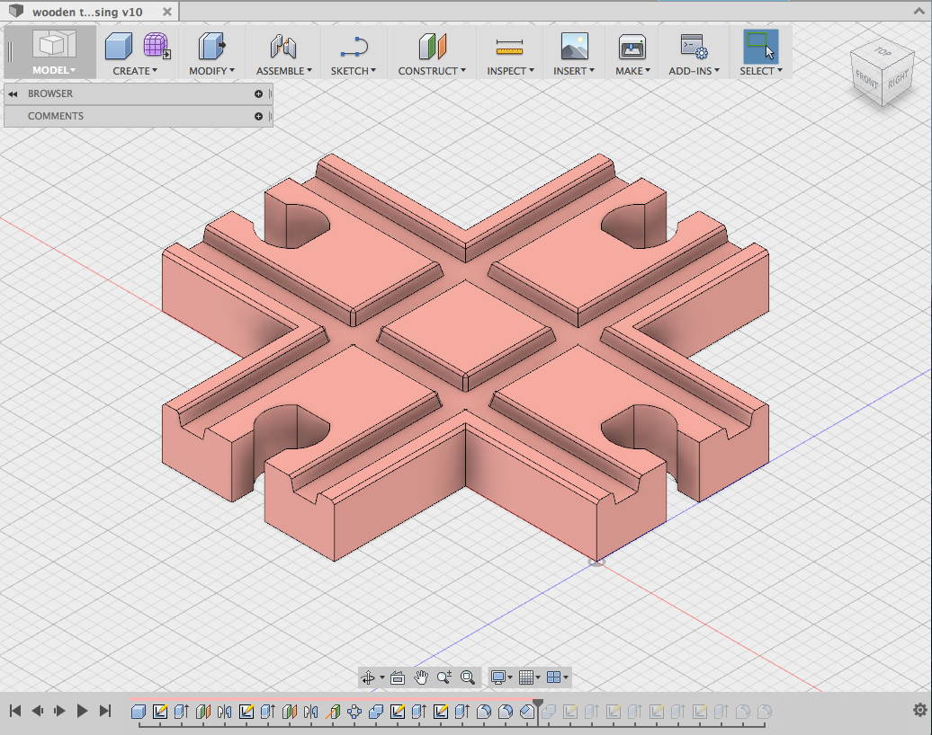
Task: Open the INSPECT menu
Action: pos(511,71)
